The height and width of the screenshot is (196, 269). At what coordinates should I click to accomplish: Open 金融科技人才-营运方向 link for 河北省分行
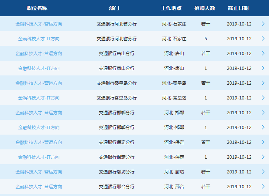(x=39, y=24)
